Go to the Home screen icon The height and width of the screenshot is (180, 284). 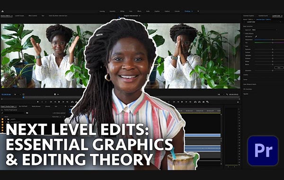click(2, 11)
